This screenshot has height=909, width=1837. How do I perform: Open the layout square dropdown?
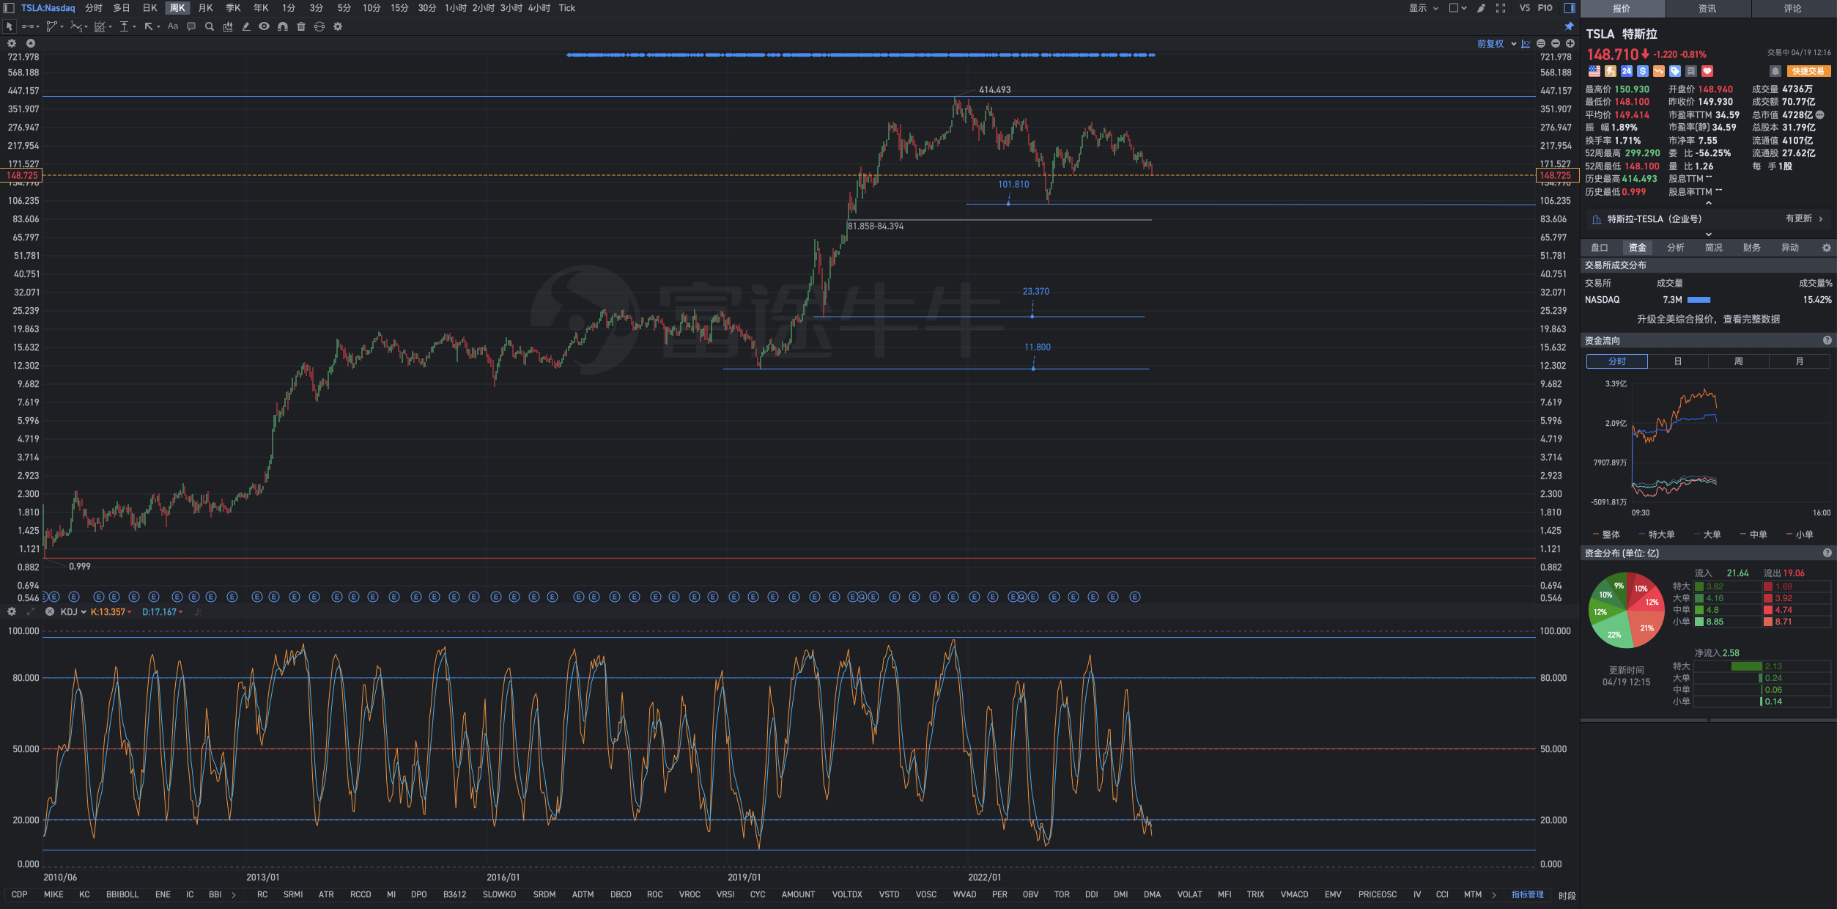coord(1457,8)
